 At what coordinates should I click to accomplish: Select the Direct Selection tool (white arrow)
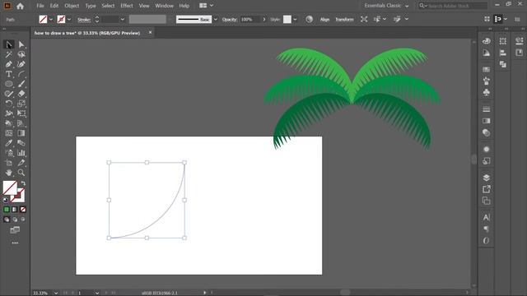pyautogui.click(x=21, y=44)
